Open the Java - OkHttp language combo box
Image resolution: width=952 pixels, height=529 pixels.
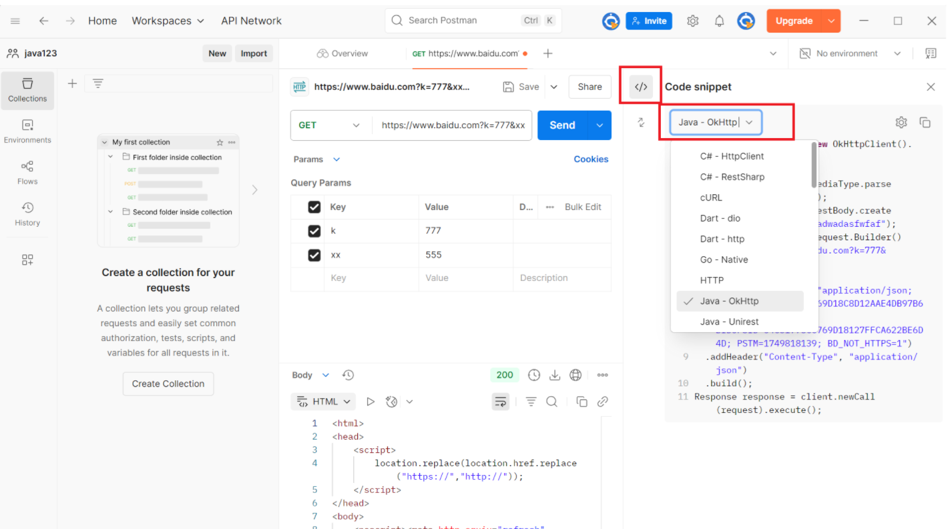[716, 122]
